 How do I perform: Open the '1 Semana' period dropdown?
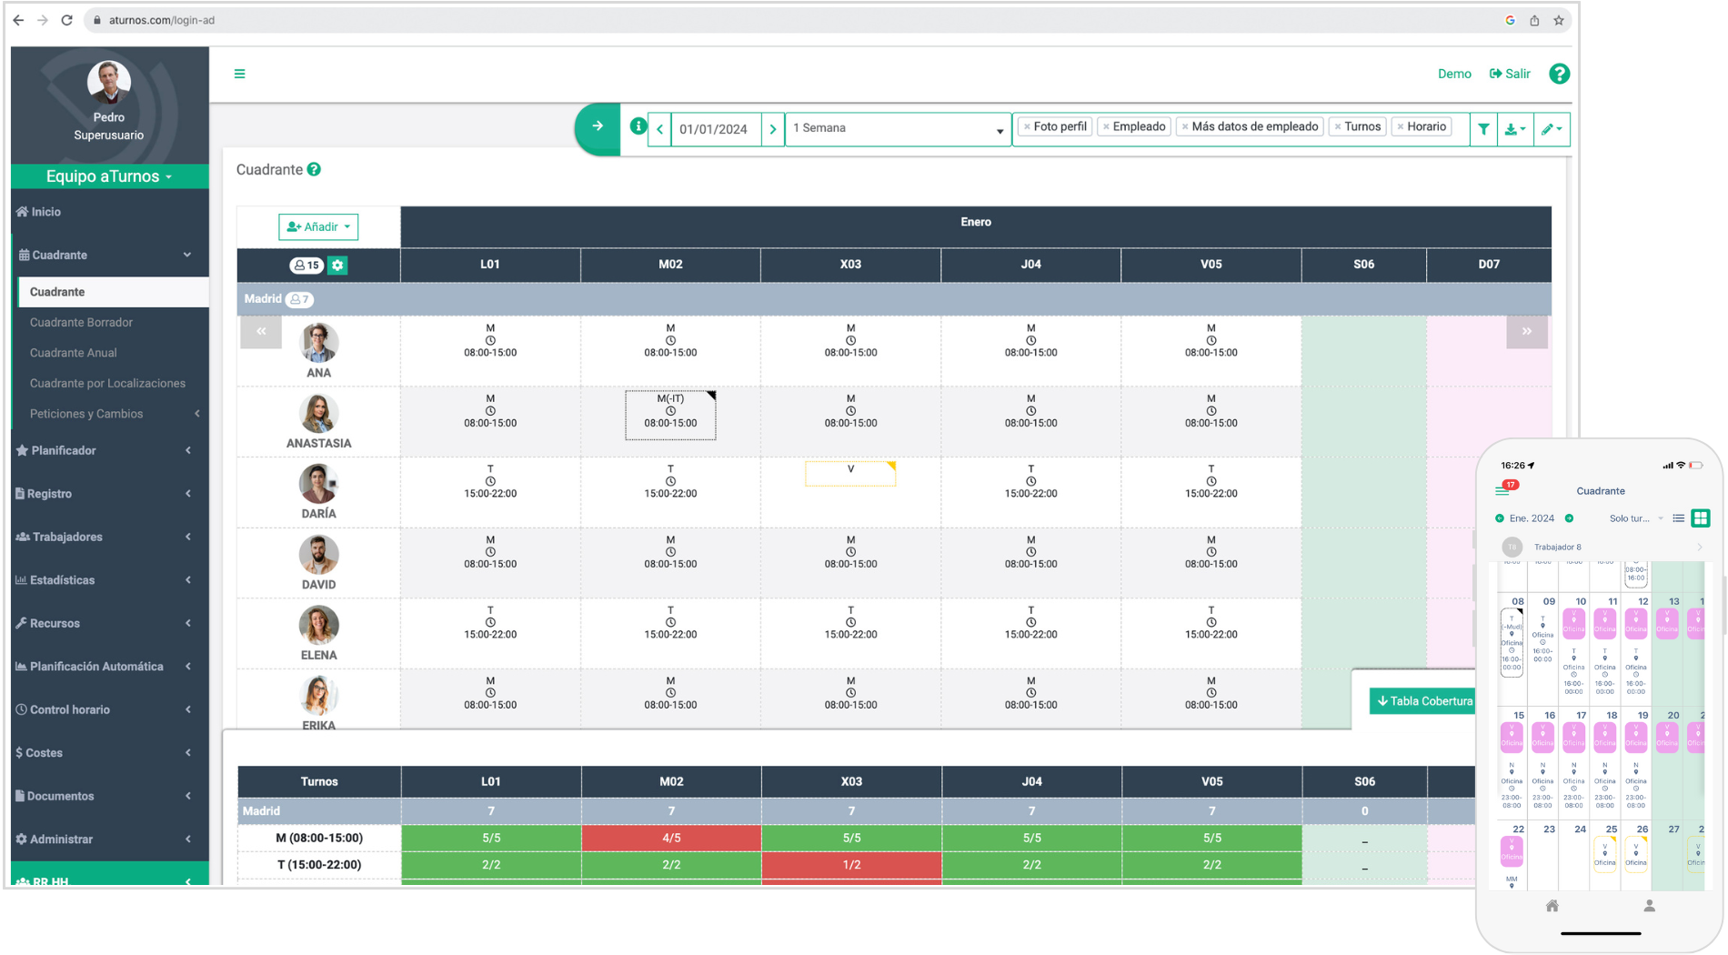(898, 128)
